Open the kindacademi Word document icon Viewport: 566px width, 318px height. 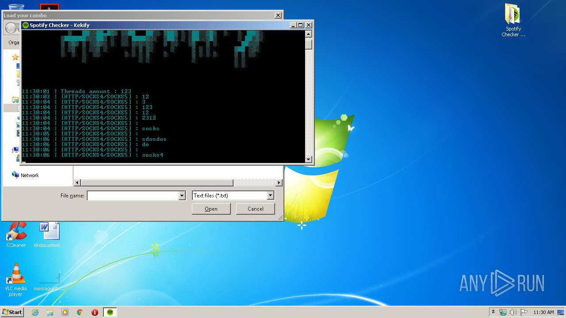click(49, 235)
